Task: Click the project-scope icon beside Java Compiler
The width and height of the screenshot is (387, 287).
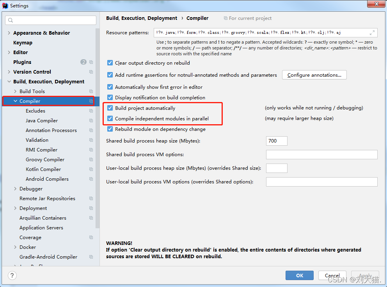Action: (x=91, y=121)
